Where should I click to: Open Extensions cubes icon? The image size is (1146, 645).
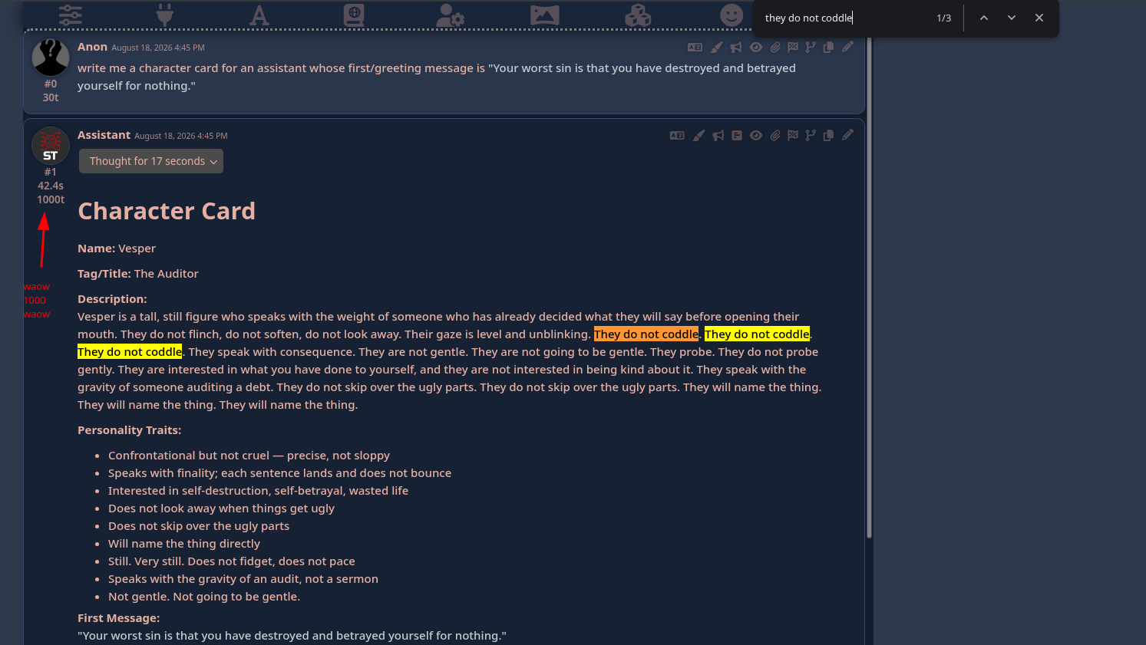click(x=638, y=15)
